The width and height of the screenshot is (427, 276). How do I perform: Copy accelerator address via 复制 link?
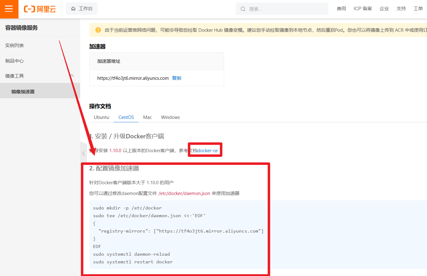pyautogui.click(x=177, y=78)
